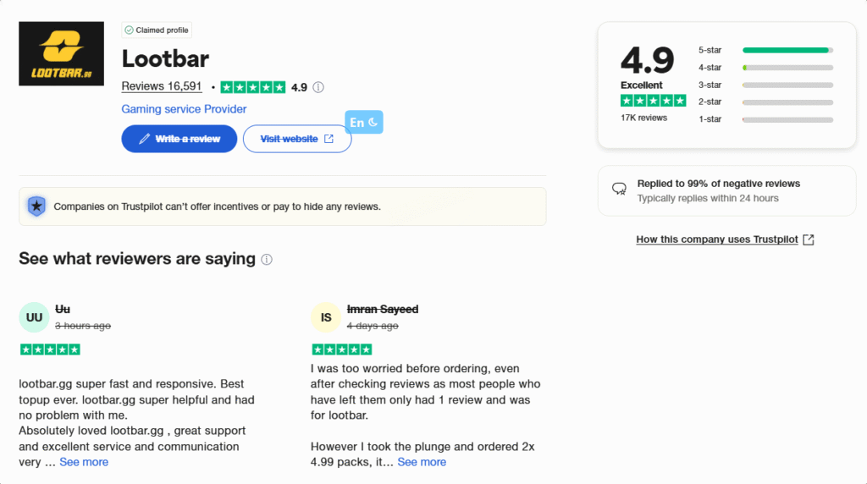
Task: Click the Write a review button
Action: 179,139
